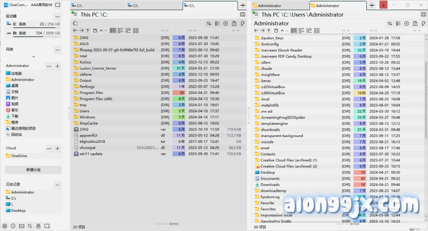Click the search magnifier icon in sidebar footer
The image size is (428, 231).
(30, 226)
